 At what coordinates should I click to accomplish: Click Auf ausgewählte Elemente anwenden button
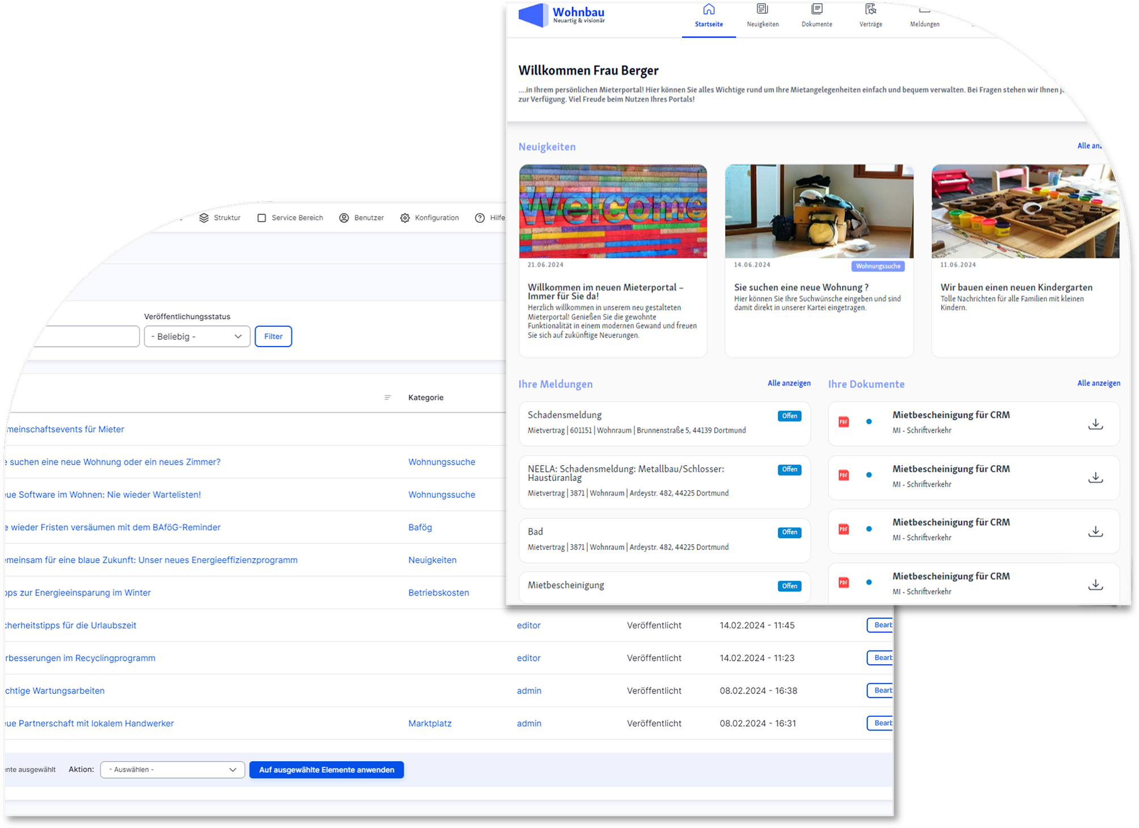pyautogui.click(x=327, y=770)
